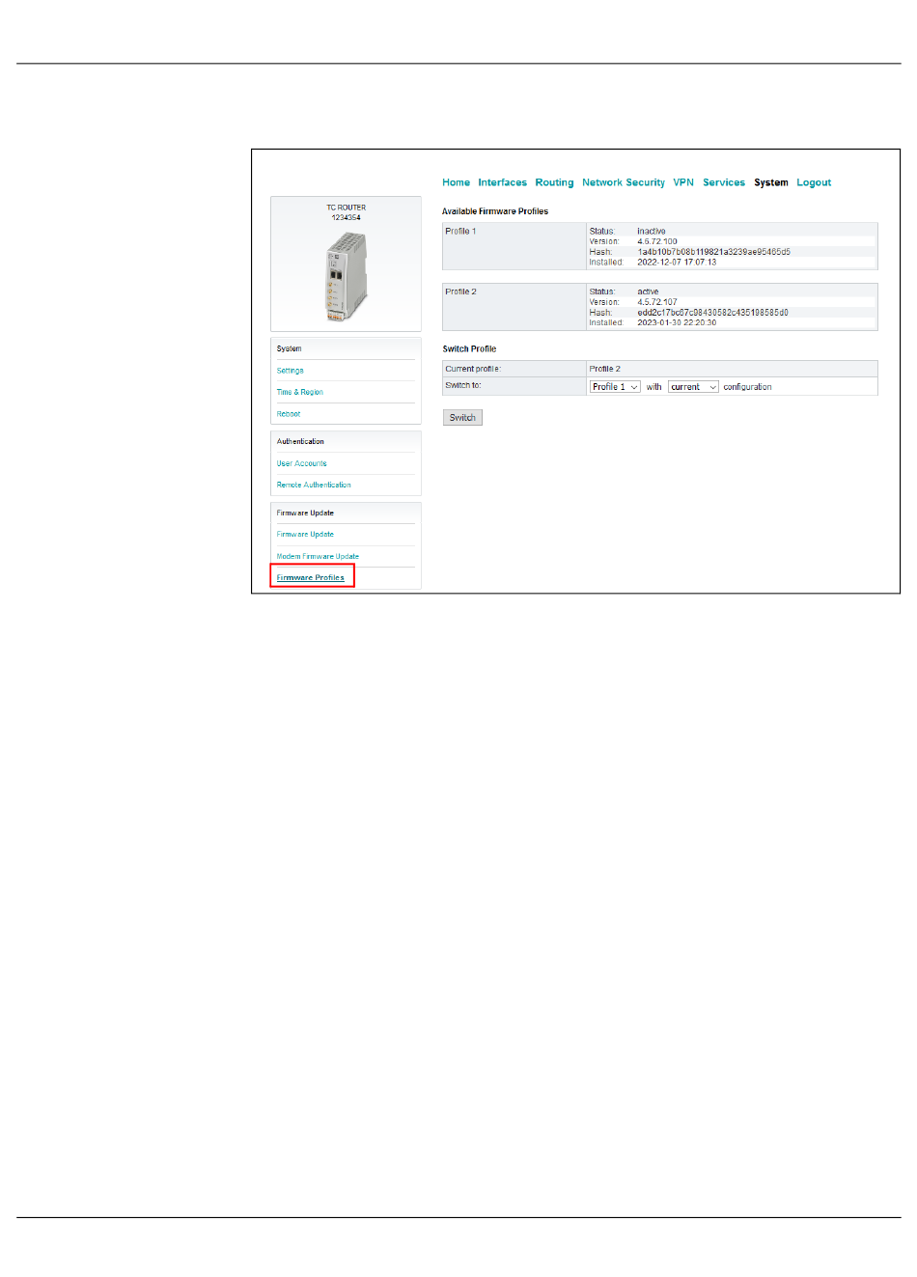Open the Reboot page

288,414
